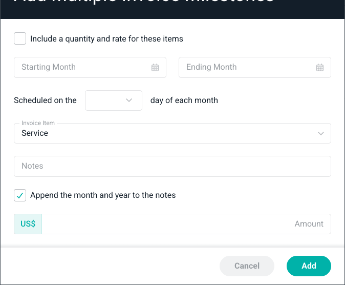Click the Invoice Item field label
The image size is (345, 285).
(38, 123)
